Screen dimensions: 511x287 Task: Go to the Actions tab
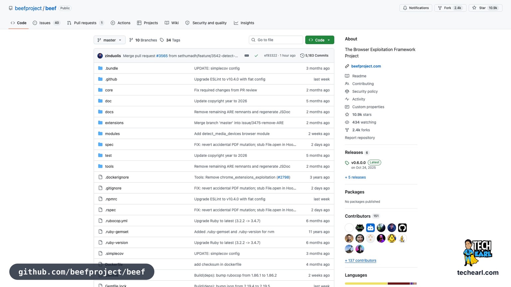tap(120, 23)
